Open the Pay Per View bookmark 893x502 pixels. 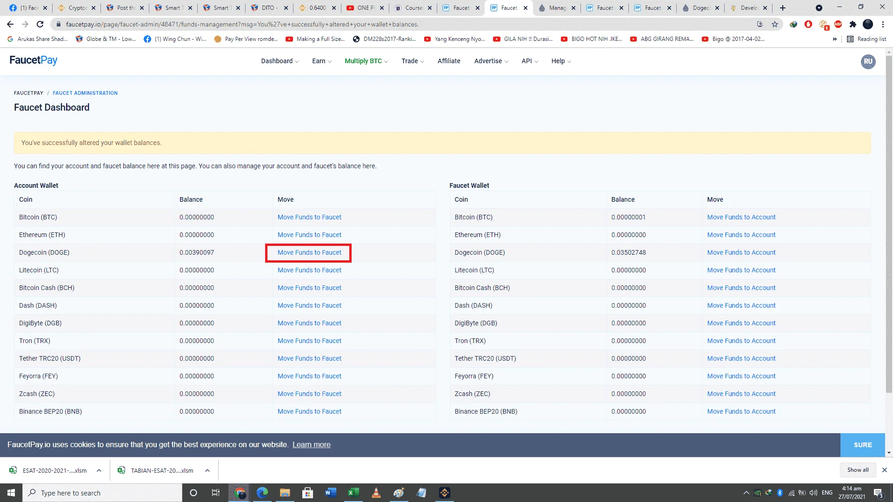tap(246, 39)
